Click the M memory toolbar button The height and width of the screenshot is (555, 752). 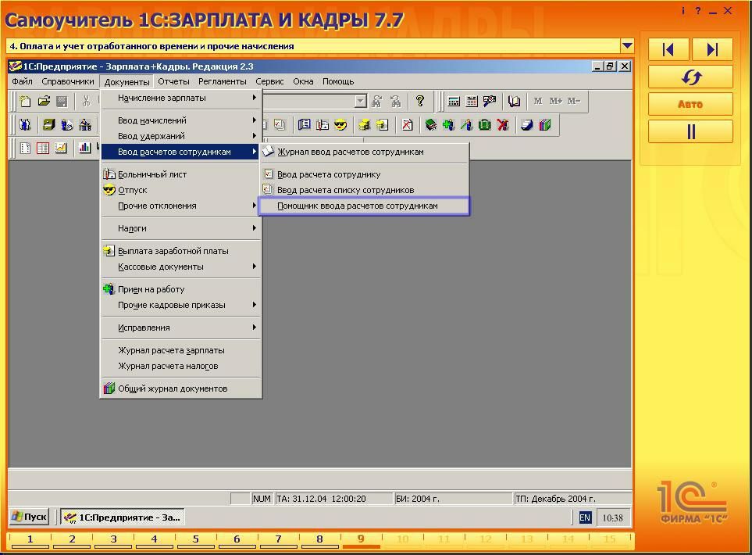[538, 101]
